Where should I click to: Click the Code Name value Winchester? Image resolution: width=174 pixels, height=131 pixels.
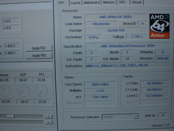click(101, 24)
